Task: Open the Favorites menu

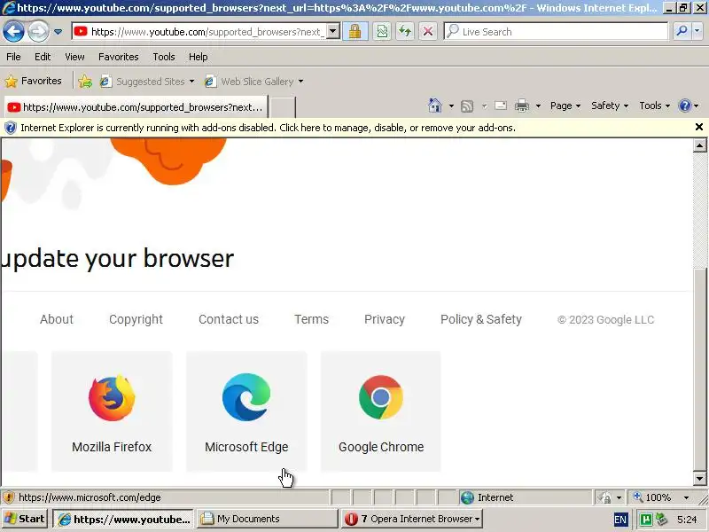Action: point(119,57)
